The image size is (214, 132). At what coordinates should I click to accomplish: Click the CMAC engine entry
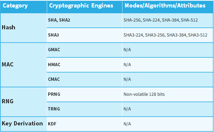pyautogui.click(x=54, y=79)
